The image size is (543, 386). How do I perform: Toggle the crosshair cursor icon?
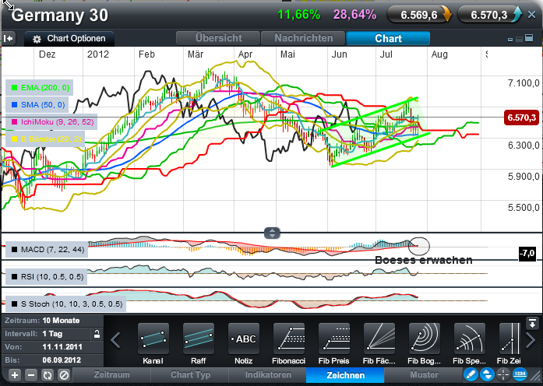tap(503, 374)
